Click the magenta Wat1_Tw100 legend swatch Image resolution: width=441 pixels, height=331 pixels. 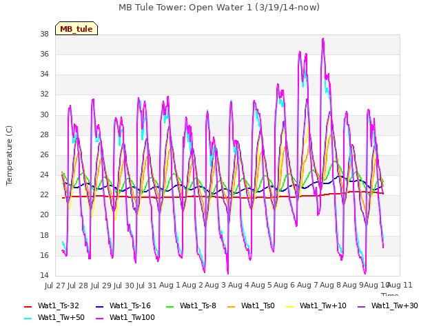(99, 319)
